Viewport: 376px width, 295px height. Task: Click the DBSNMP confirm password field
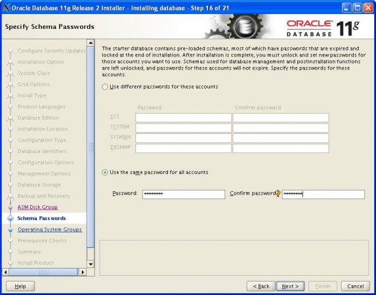281,149
